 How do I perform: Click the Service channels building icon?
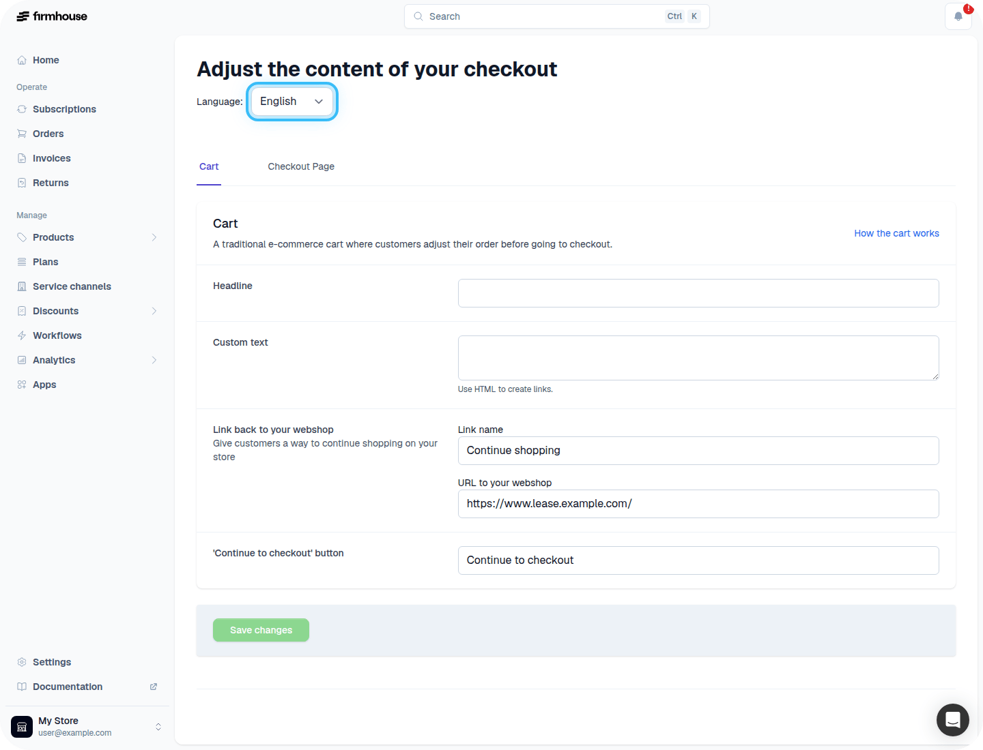[x=22, y=286]
